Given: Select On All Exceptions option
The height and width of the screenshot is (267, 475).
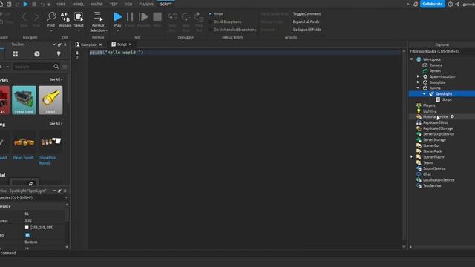Looking at the screenshot, I should click(225, 22).
